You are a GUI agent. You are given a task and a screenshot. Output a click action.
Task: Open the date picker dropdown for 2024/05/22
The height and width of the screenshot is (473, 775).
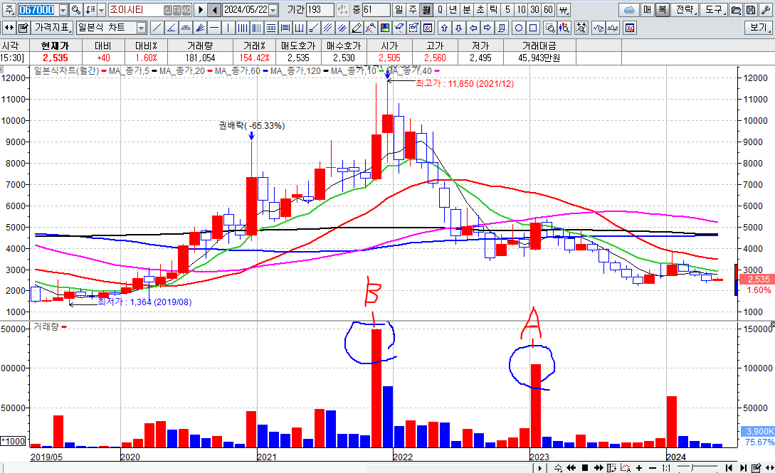[273, 10]
